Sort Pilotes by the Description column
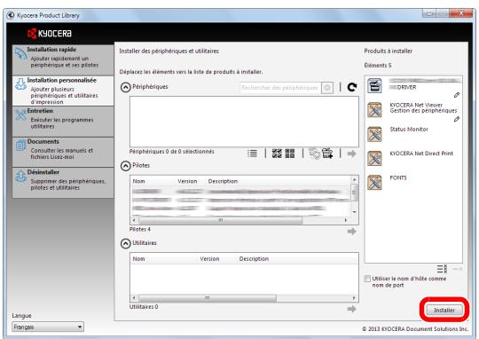The width and height of the screenshot is (479, 339). 223,181
